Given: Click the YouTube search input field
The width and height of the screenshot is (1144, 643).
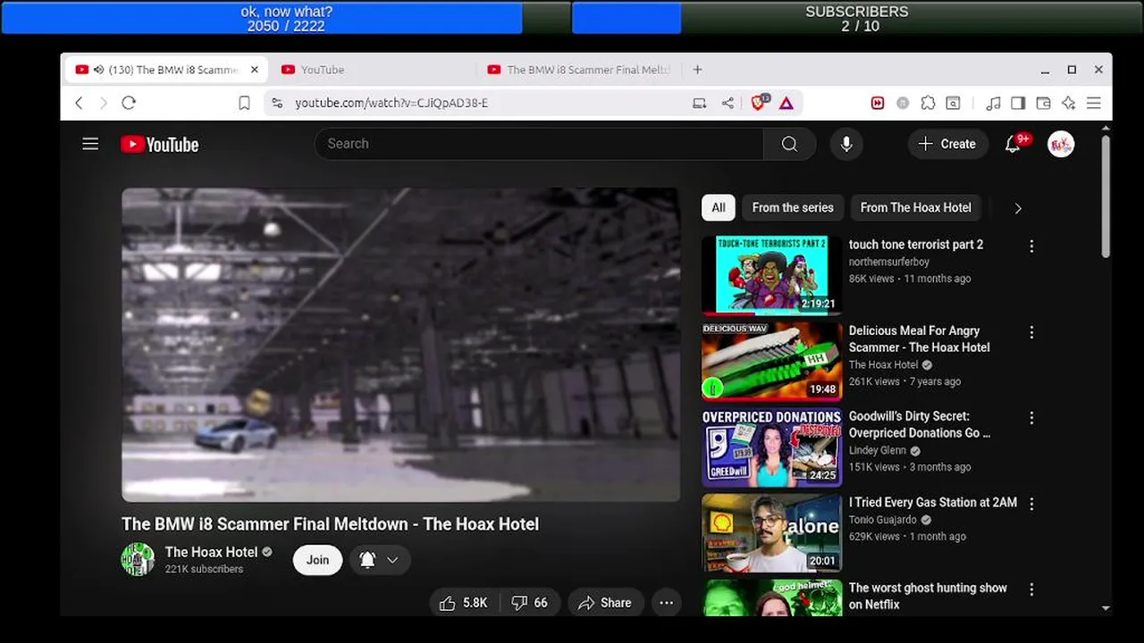Looking at the screenshot, I should coord(540,144).
